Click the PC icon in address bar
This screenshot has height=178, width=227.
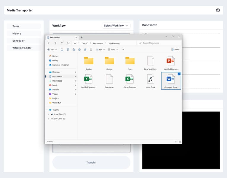pyautogui.click(x=75, y=43)
